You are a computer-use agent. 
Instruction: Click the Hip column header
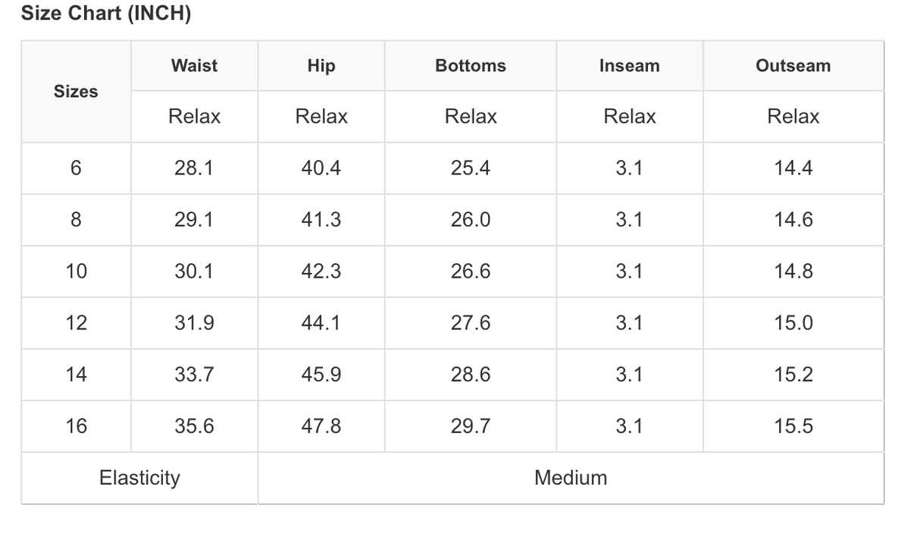tap(321, 66)
